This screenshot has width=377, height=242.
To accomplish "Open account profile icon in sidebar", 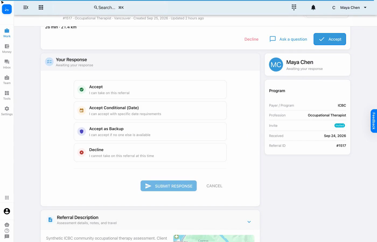I will point(7,211).
